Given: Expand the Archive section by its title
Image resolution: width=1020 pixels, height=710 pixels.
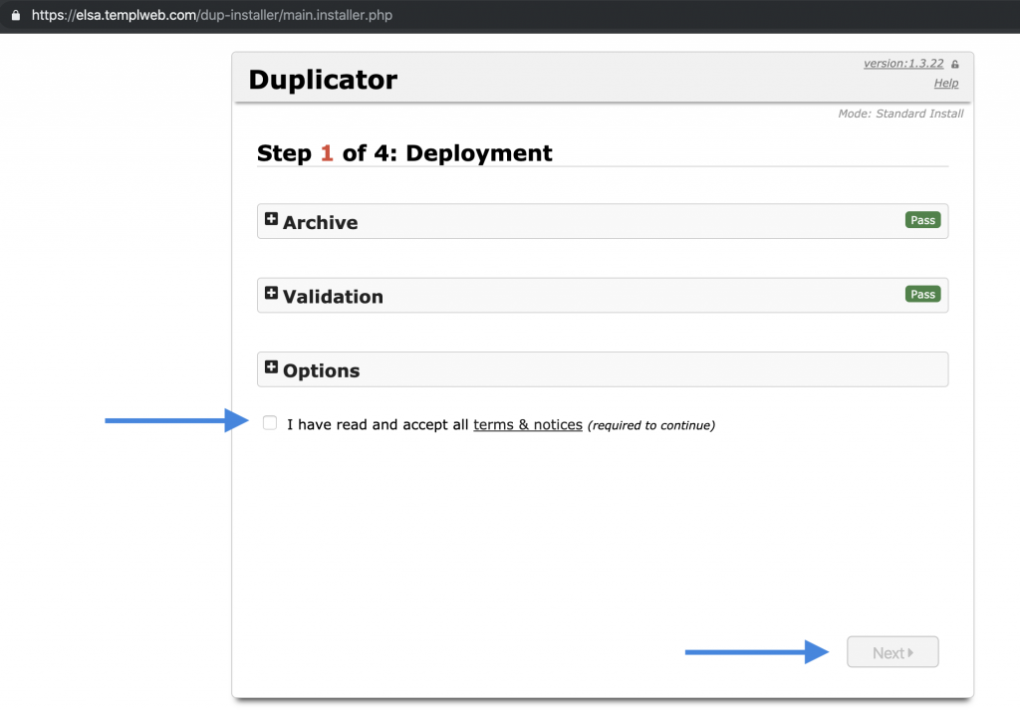Looking at the screenshot, I should point(320,222).
